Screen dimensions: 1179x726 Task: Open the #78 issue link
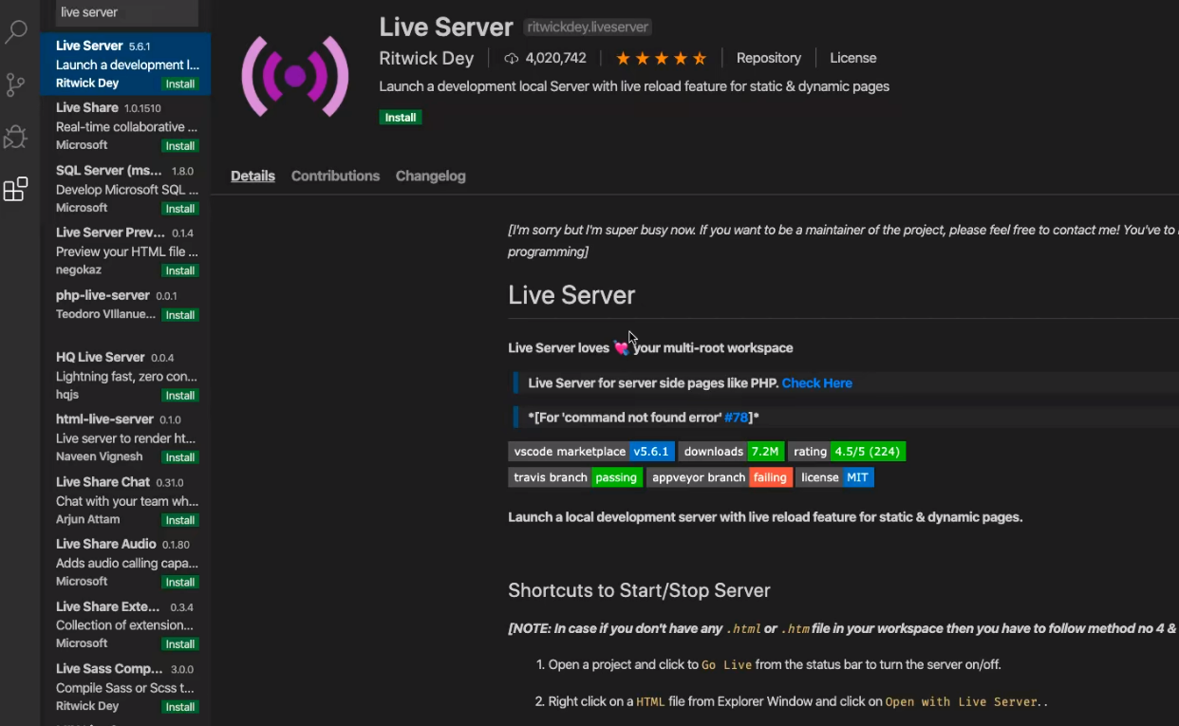point(736,418)
